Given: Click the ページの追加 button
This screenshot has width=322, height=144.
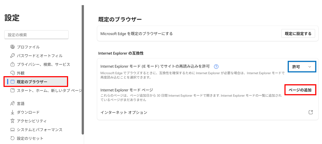Looking at the screenshot, I should pos(300,90).
